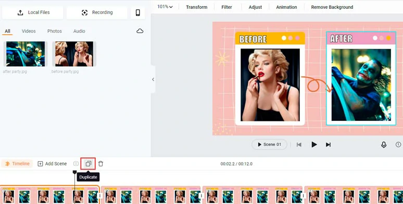403x204 pixels.
Task: Select the curly orange arrow on the canvas
Action: click(x=317, y=84)
